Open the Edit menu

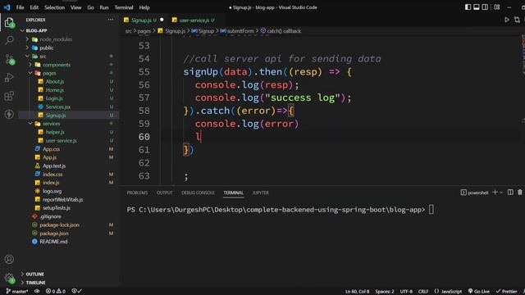point(34,7)
